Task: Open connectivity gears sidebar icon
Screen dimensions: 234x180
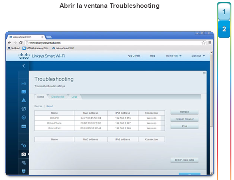Action: pyautogui.click(x=24, y=146)
